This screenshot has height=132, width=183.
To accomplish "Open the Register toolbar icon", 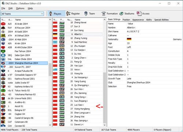I will tap(68, 13).
